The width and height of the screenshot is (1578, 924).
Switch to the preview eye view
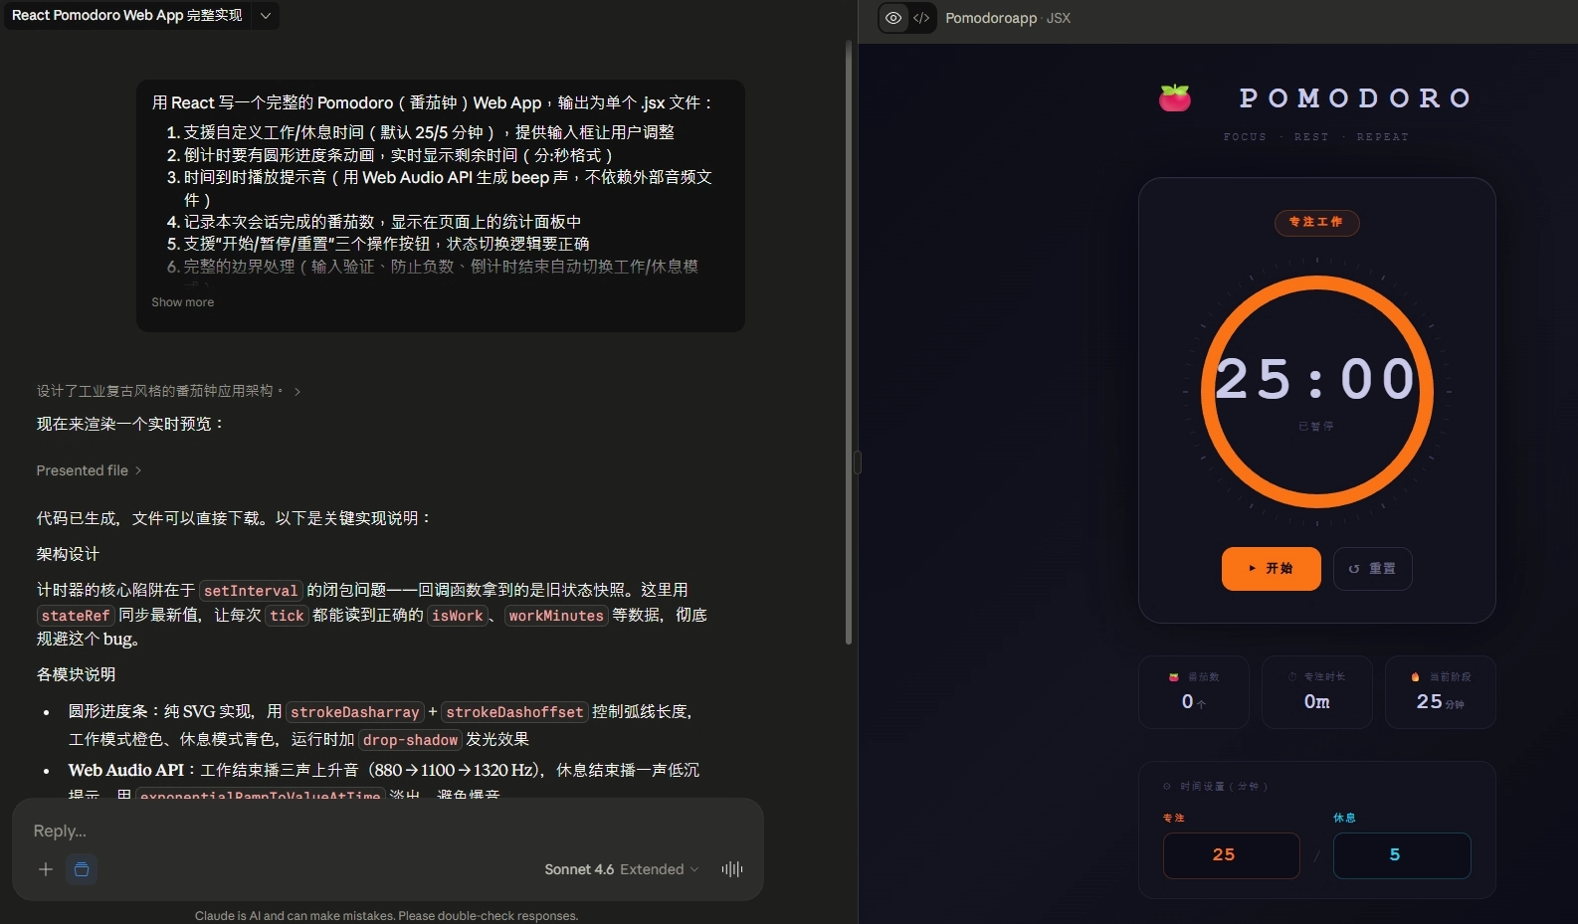893,18
